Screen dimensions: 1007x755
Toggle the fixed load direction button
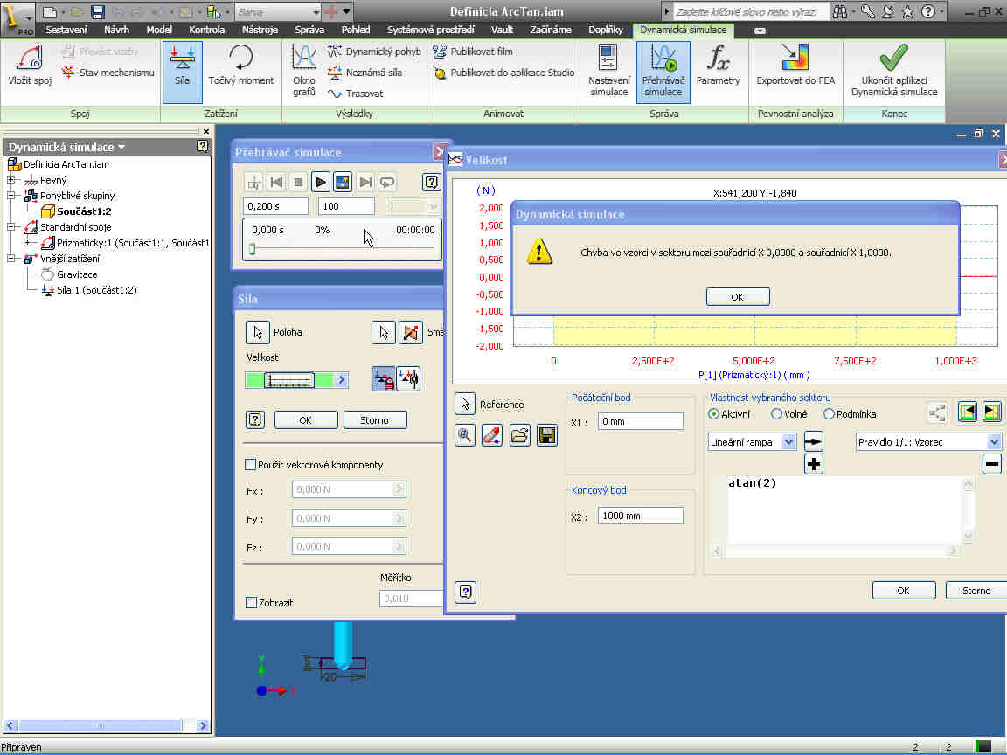point(384,378)
